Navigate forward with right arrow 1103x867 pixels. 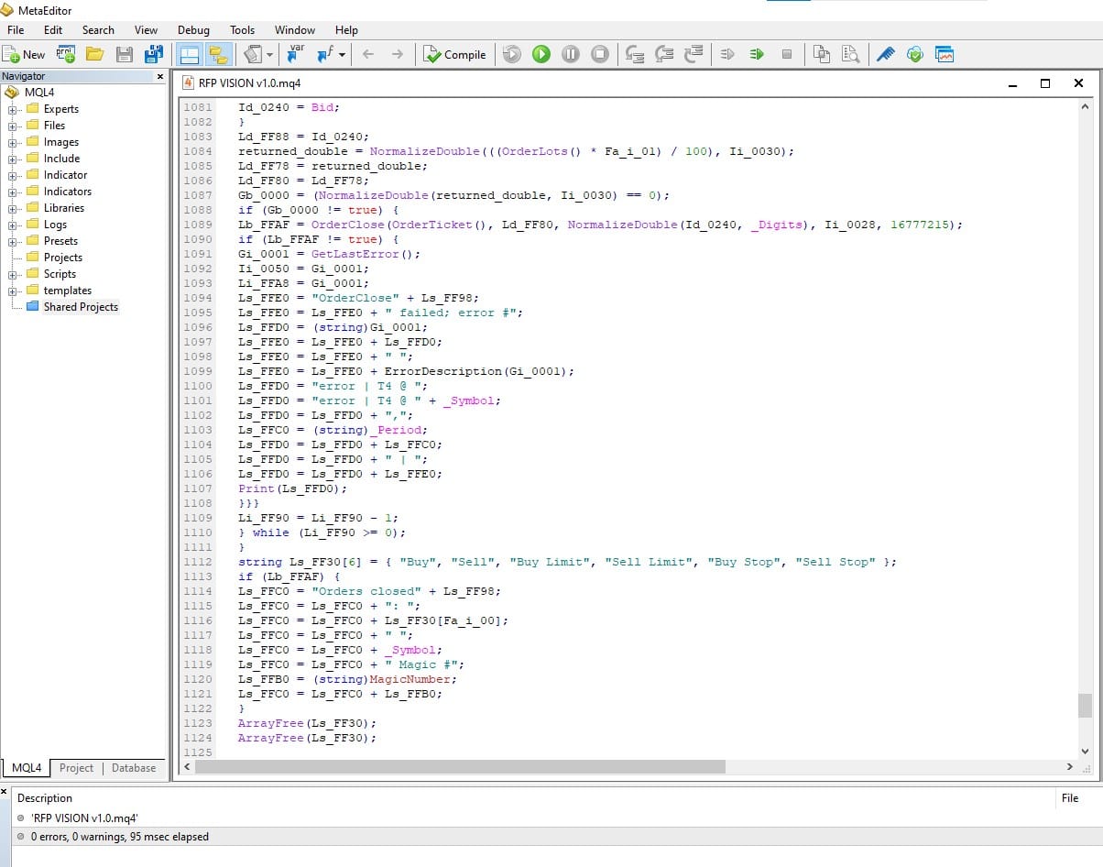point(397,55)
